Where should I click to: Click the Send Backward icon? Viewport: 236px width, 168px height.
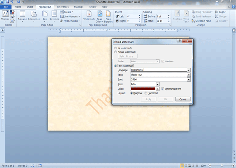click(193, 16)
